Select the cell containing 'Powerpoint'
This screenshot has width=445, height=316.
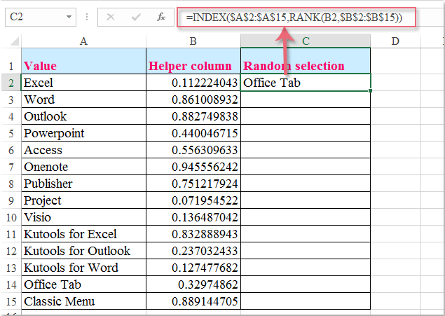(x=83, y=133)
